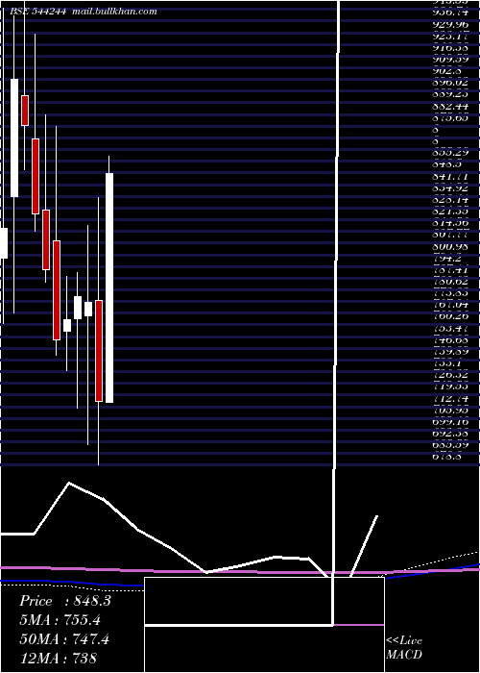Click the <<Live MACD label
Screen dimensions: 480x673
pos(404,648)
